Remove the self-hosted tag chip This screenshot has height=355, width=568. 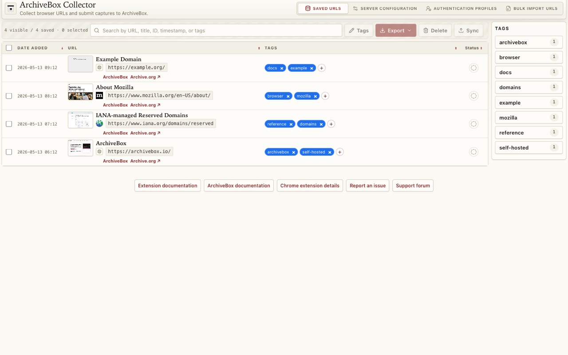click(330, 152)
